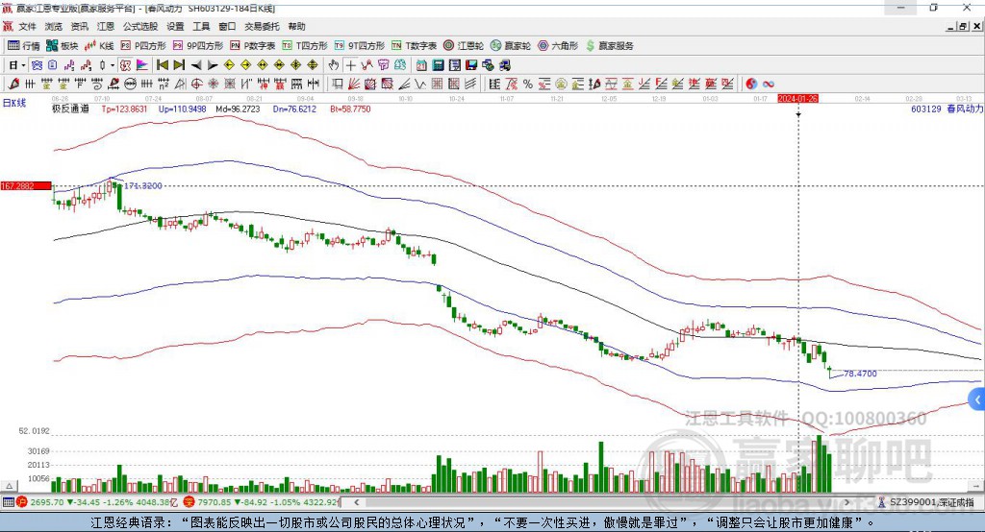Viewport: 985px width, 532px height.
Task: Toggle the 权 price adjustment button
Action: (125, 65)
